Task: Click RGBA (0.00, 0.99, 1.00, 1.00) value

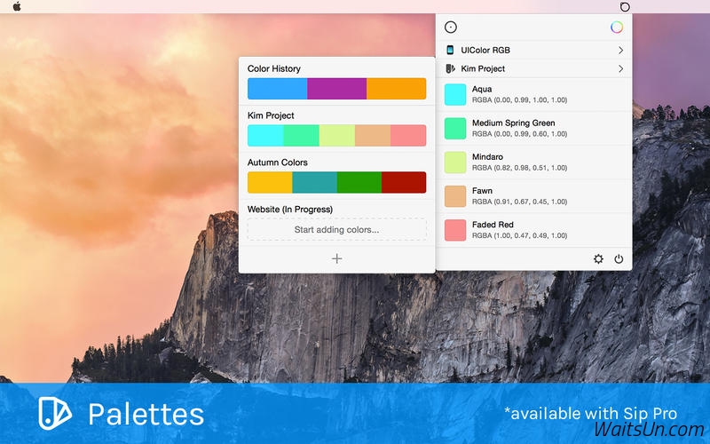Action: click(519, 99)
